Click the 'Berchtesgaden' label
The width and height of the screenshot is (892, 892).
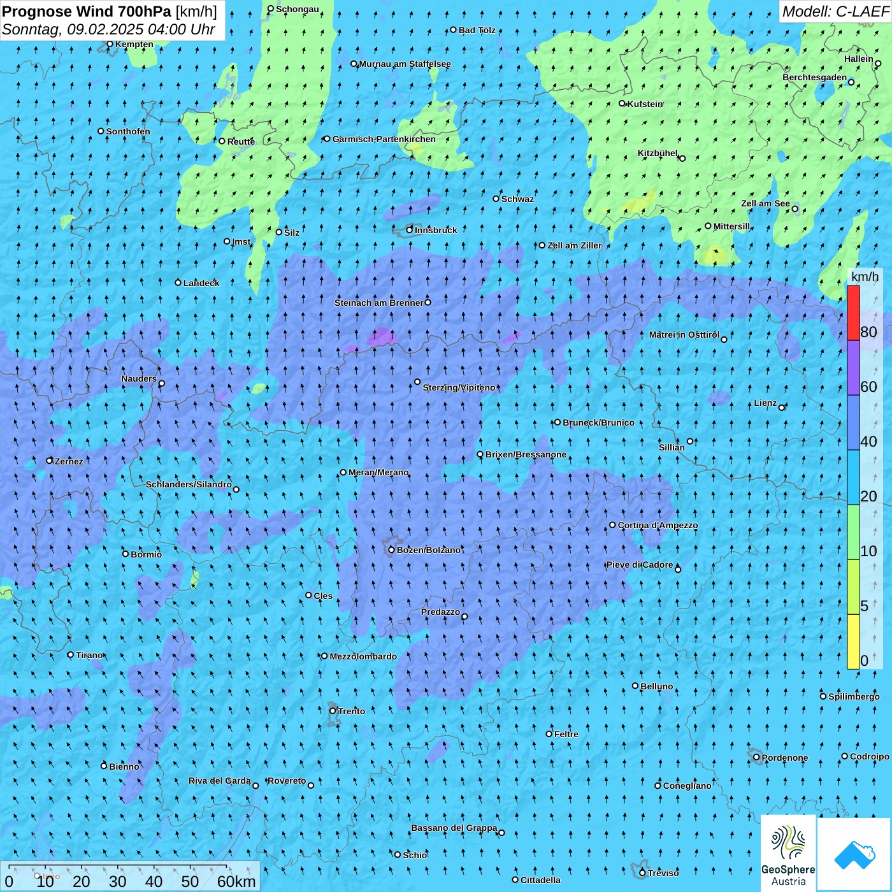click(815, 77)
